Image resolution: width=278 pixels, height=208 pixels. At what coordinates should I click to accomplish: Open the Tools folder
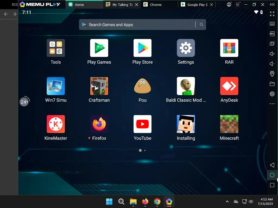56,48
